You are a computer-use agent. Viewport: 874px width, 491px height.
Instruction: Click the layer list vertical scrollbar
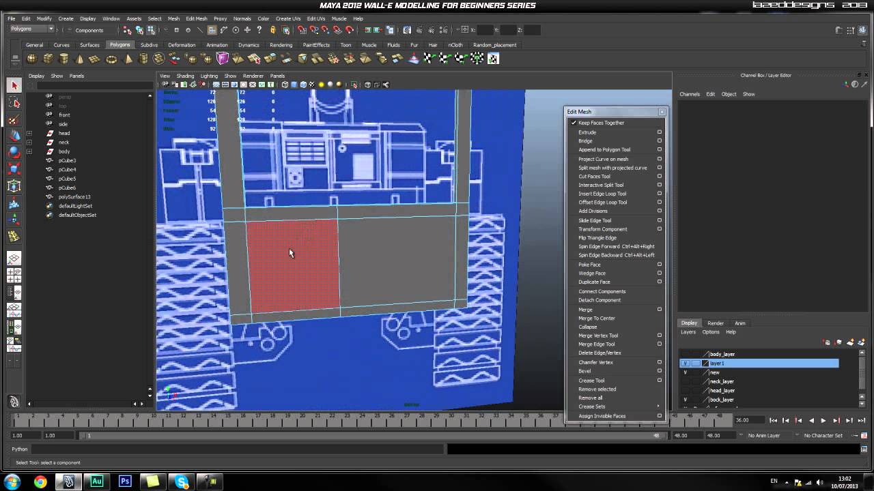[862, 378]
